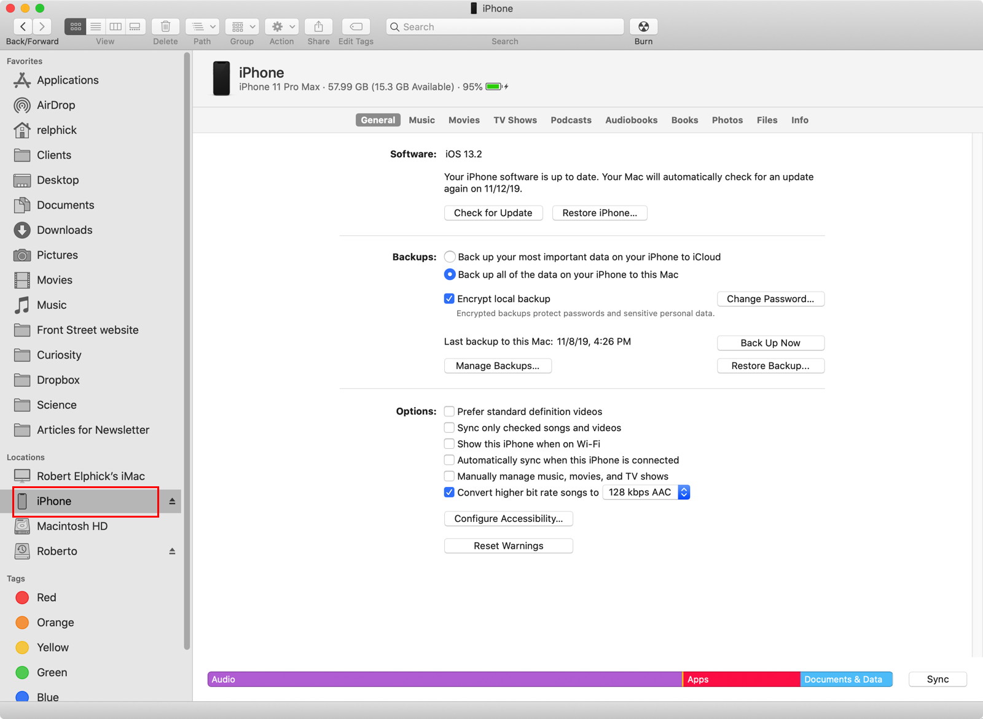
Task: Select back up to iCloud option
Action: [450, 257]
